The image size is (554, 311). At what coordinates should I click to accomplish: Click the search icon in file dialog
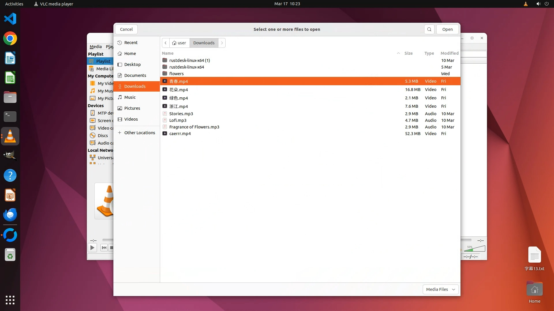429,29
